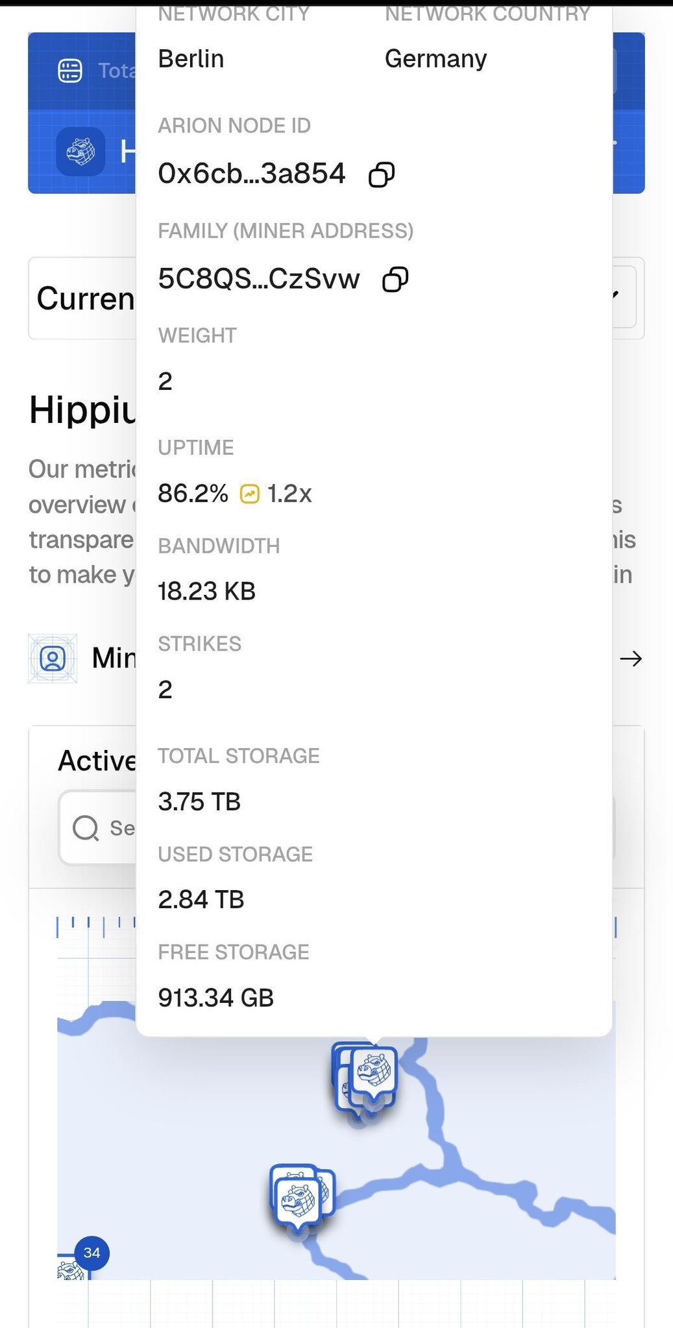Click the ruler scale above the map
The height and width of the screenshot is (1328, 673).
click(x=97, y=924)
